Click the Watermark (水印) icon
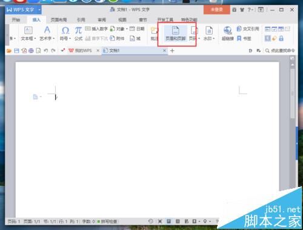Viewport: 303px width, 230px height. pyautogui.click(x=209, y=33)
